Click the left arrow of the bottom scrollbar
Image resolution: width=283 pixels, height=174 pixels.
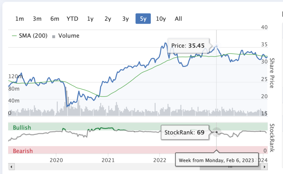11,167
